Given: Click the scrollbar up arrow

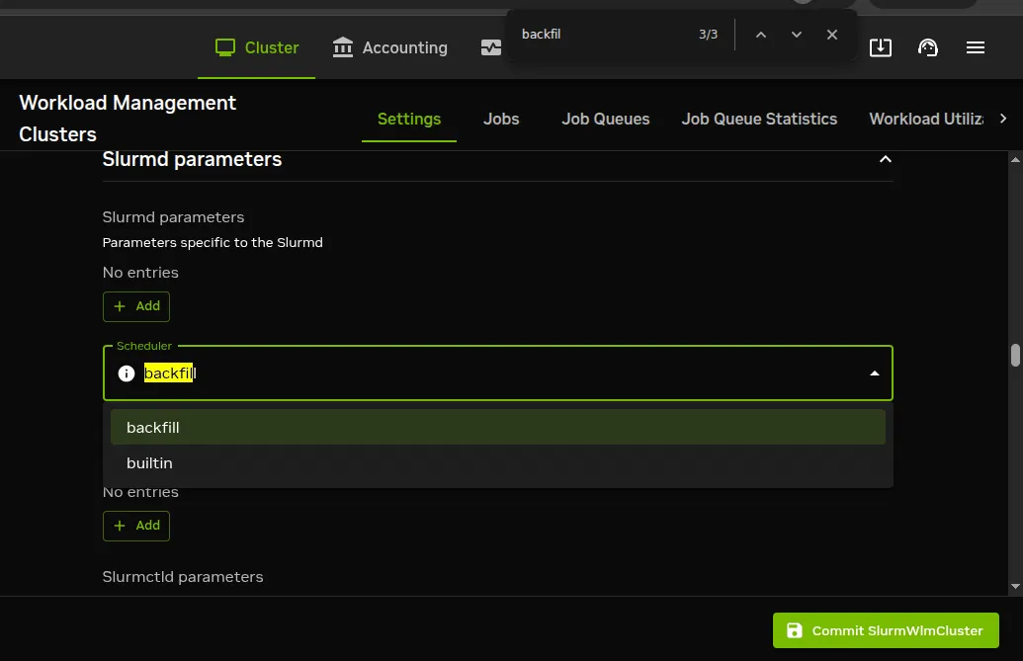Looking at the screenshot, I should click(x=1015, y=159).
